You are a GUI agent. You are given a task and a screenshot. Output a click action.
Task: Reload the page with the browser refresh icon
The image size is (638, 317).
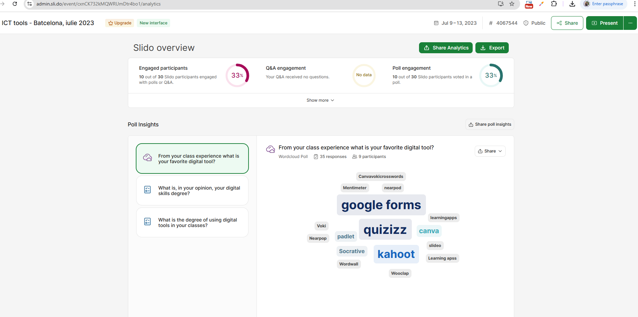15,4
